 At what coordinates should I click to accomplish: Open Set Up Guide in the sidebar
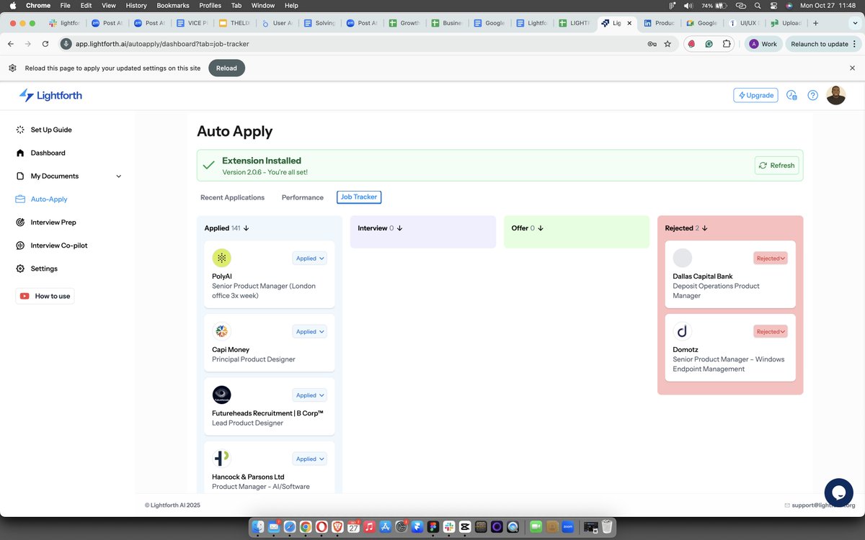pos(44,130)
